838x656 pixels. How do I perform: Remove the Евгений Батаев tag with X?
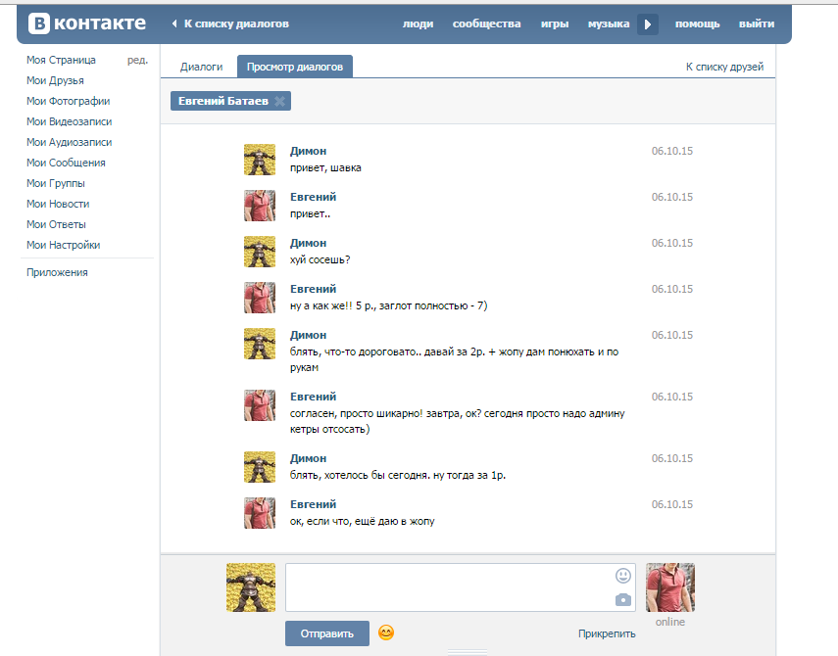click(279, 101)
